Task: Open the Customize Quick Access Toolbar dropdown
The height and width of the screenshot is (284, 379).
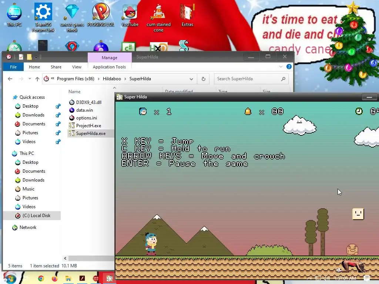Action: pos(36,57)
